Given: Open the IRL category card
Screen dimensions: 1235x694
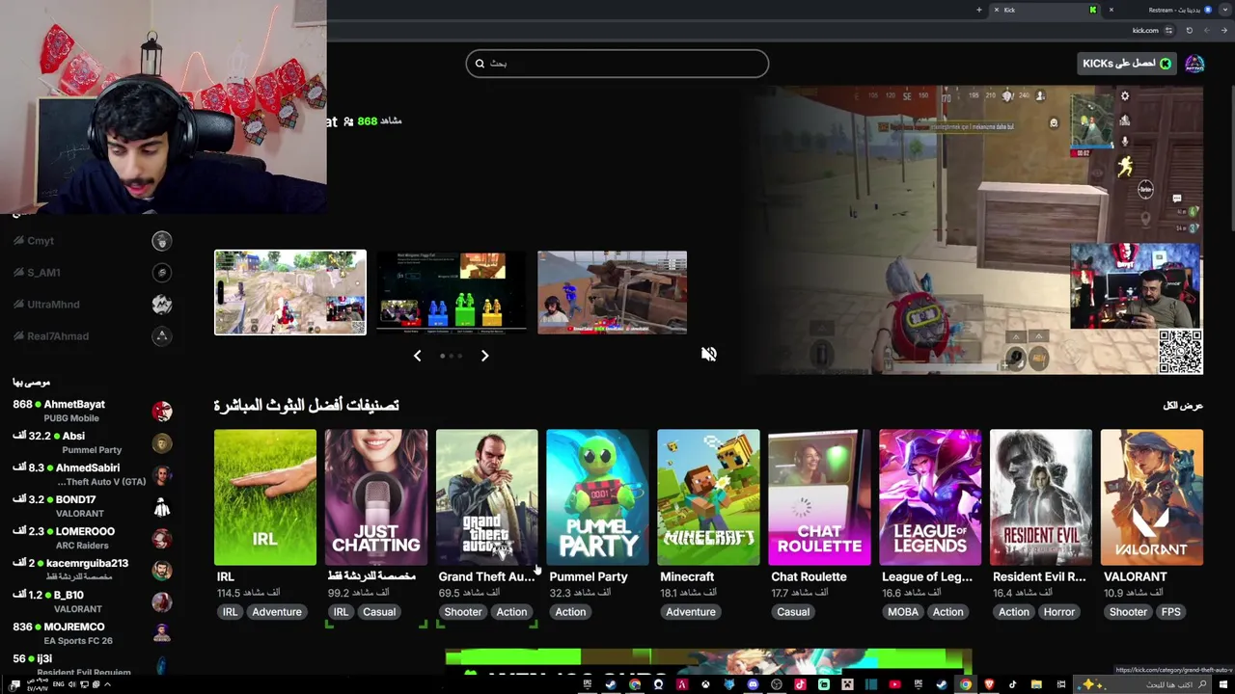Looking at the screenshot, I should [265, 497].
